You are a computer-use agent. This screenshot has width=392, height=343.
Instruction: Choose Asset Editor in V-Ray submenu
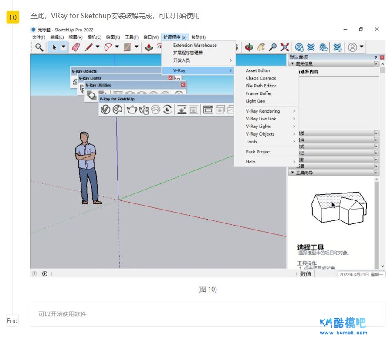(x=266, y=70)
